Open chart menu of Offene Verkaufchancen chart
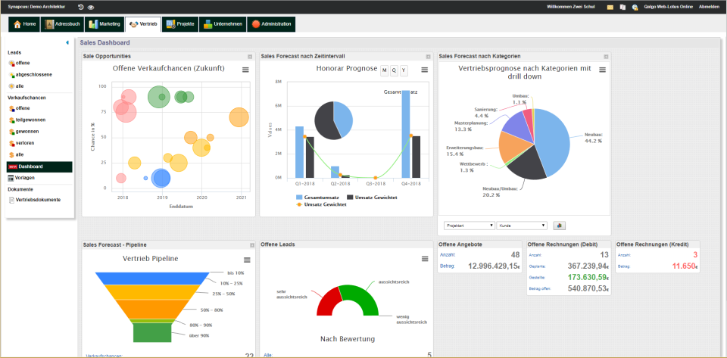727x358 pixels. [245, 70]
